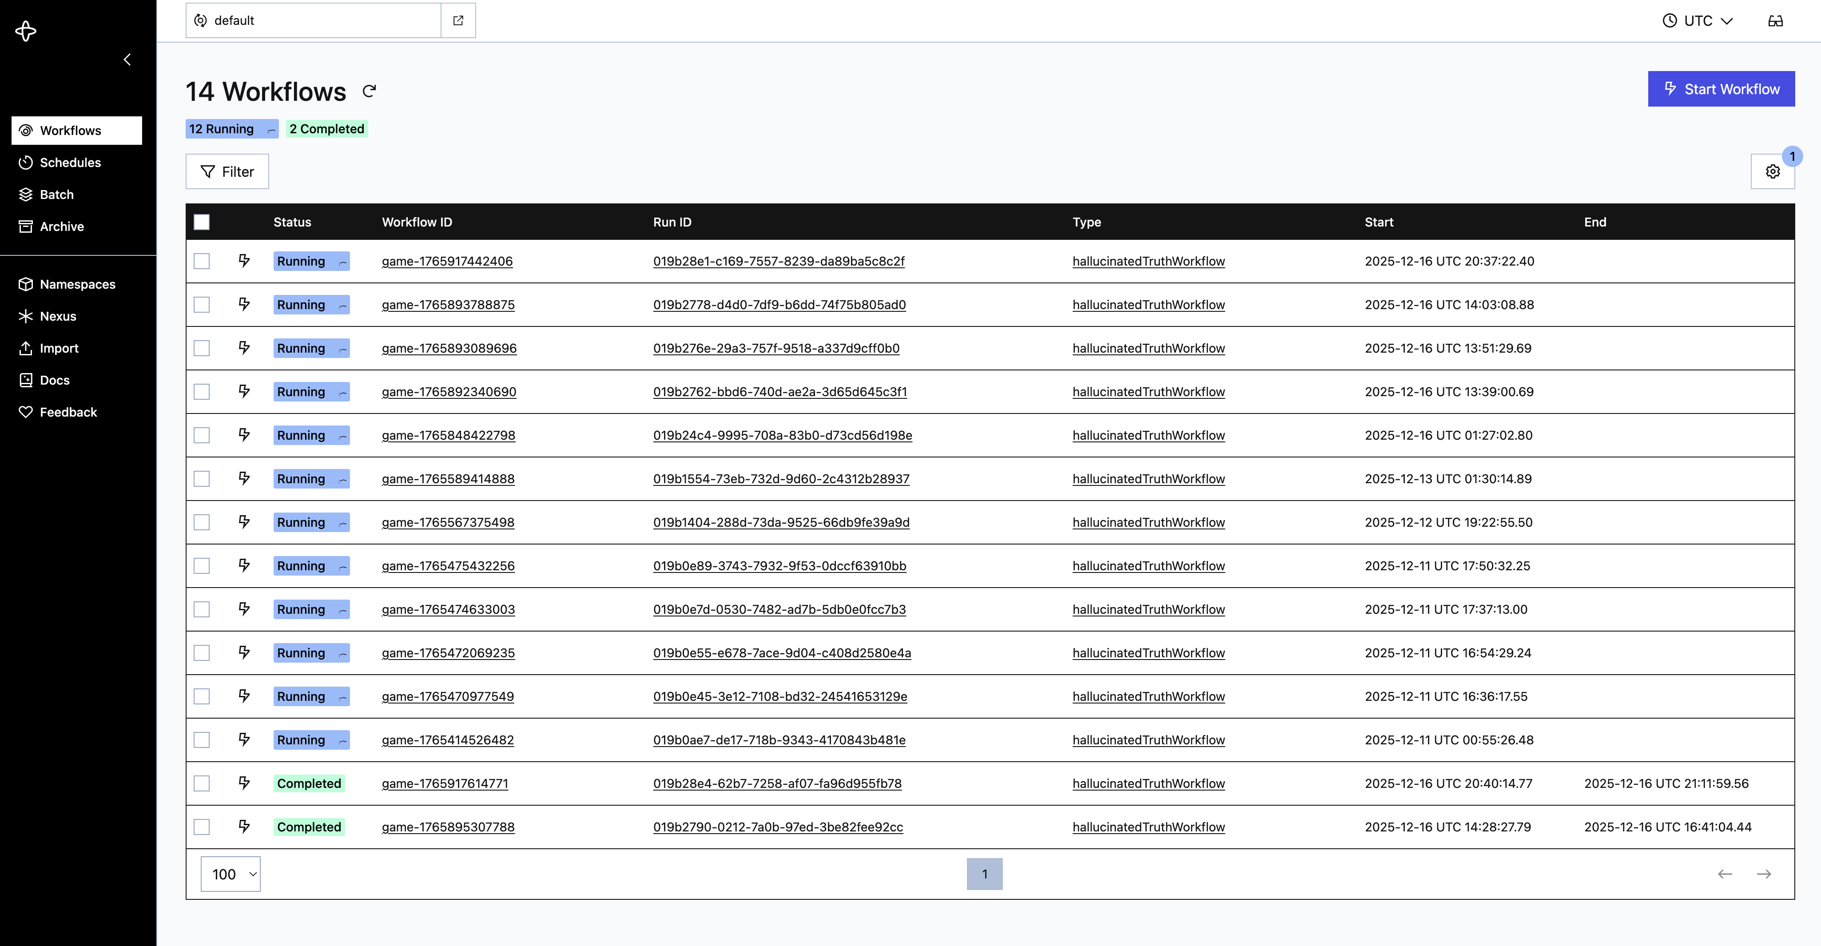Expand Running status badge for game-1765474633003
This screenshot has width=1821, height=946.
311,609
